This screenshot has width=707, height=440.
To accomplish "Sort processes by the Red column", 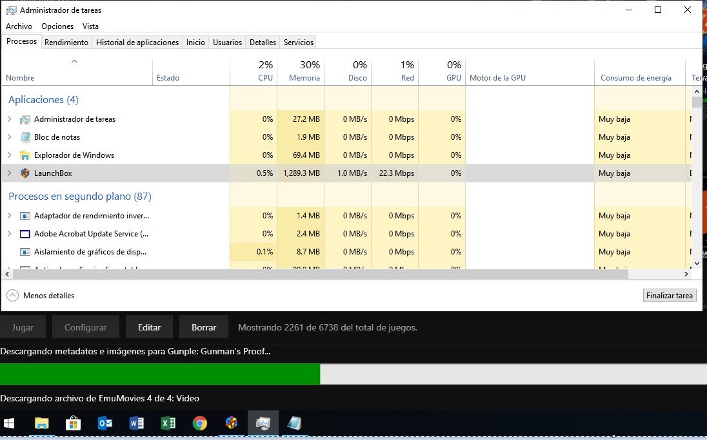I will coord(395,72).
